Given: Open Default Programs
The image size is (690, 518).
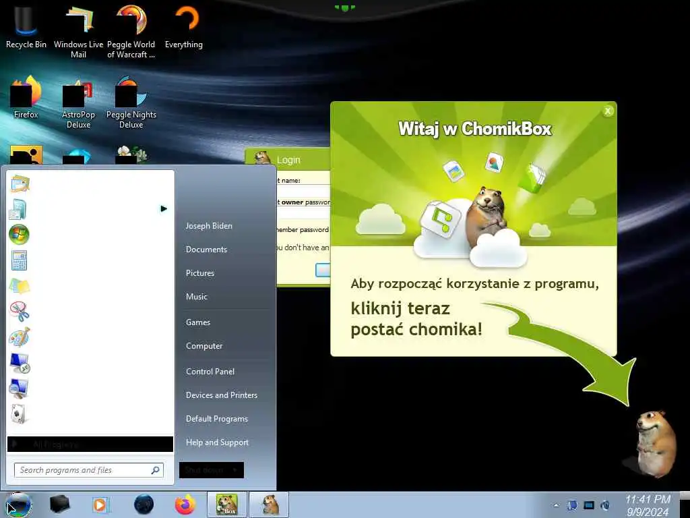Looking at the screenshot, I should coord(217,419).
